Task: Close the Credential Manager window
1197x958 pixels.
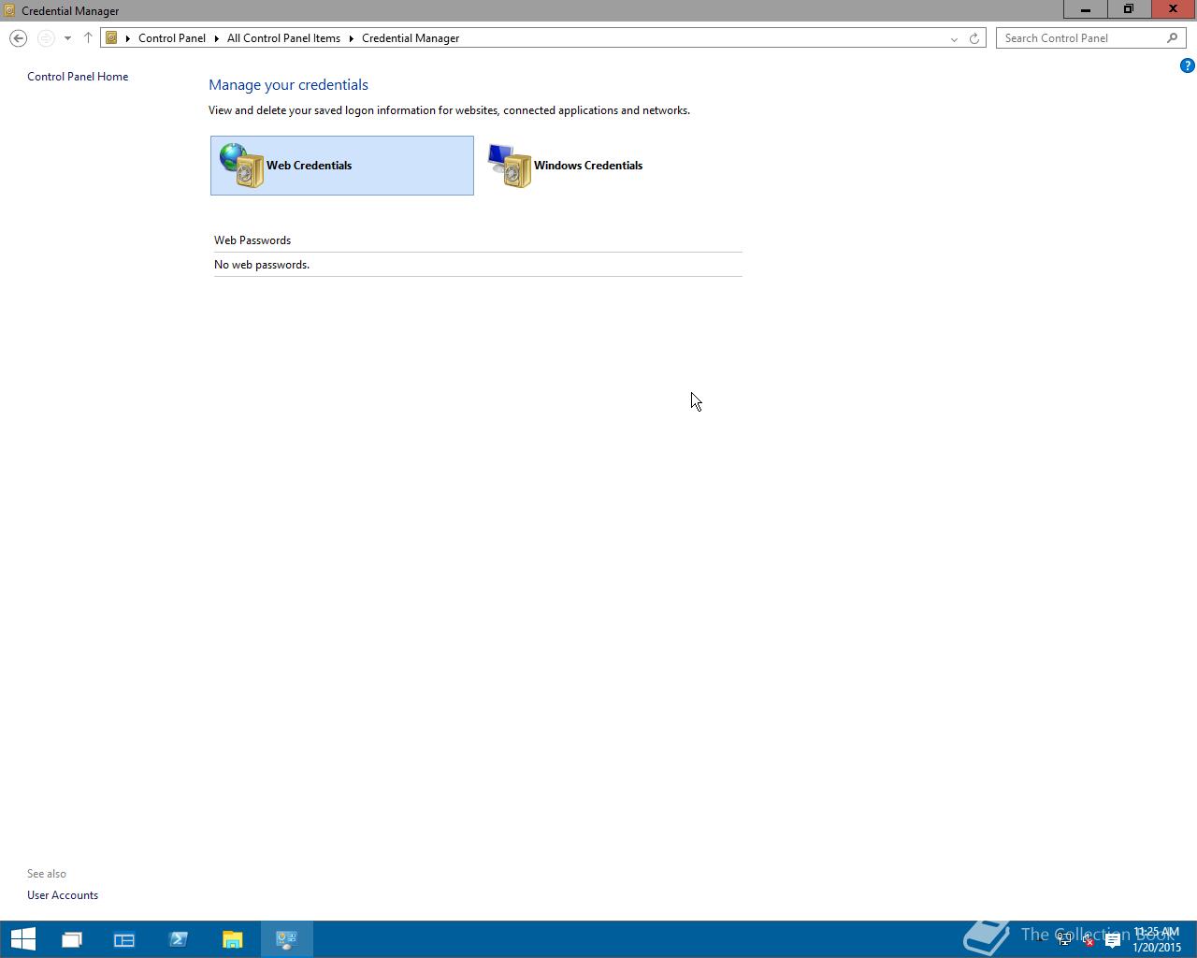Action: click(1173, 9)
